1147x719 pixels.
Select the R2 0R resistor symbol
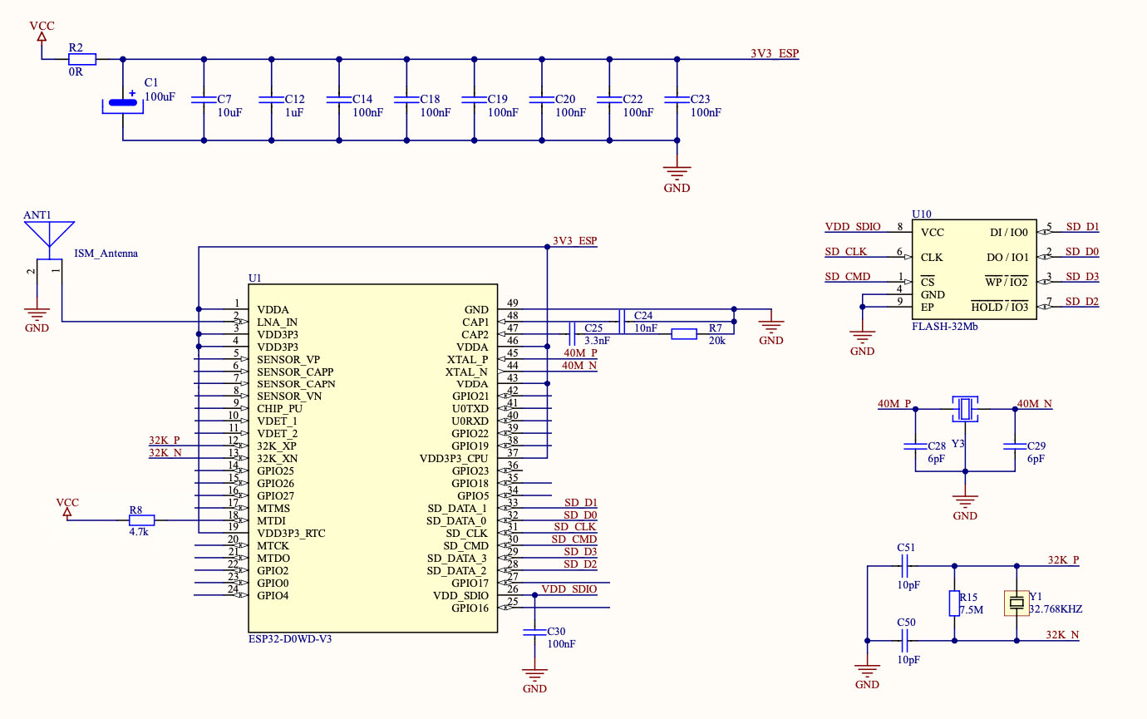81,59
